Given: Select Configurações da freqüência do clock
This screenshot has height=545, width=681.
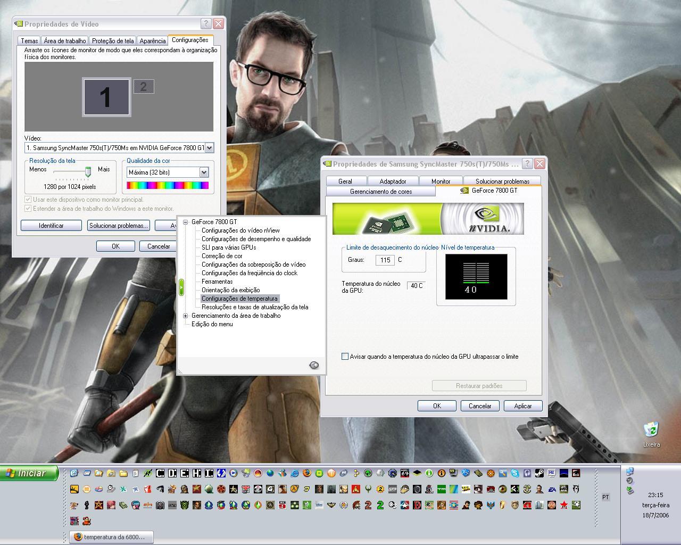Looking at the screenshot, I should 250,273.
